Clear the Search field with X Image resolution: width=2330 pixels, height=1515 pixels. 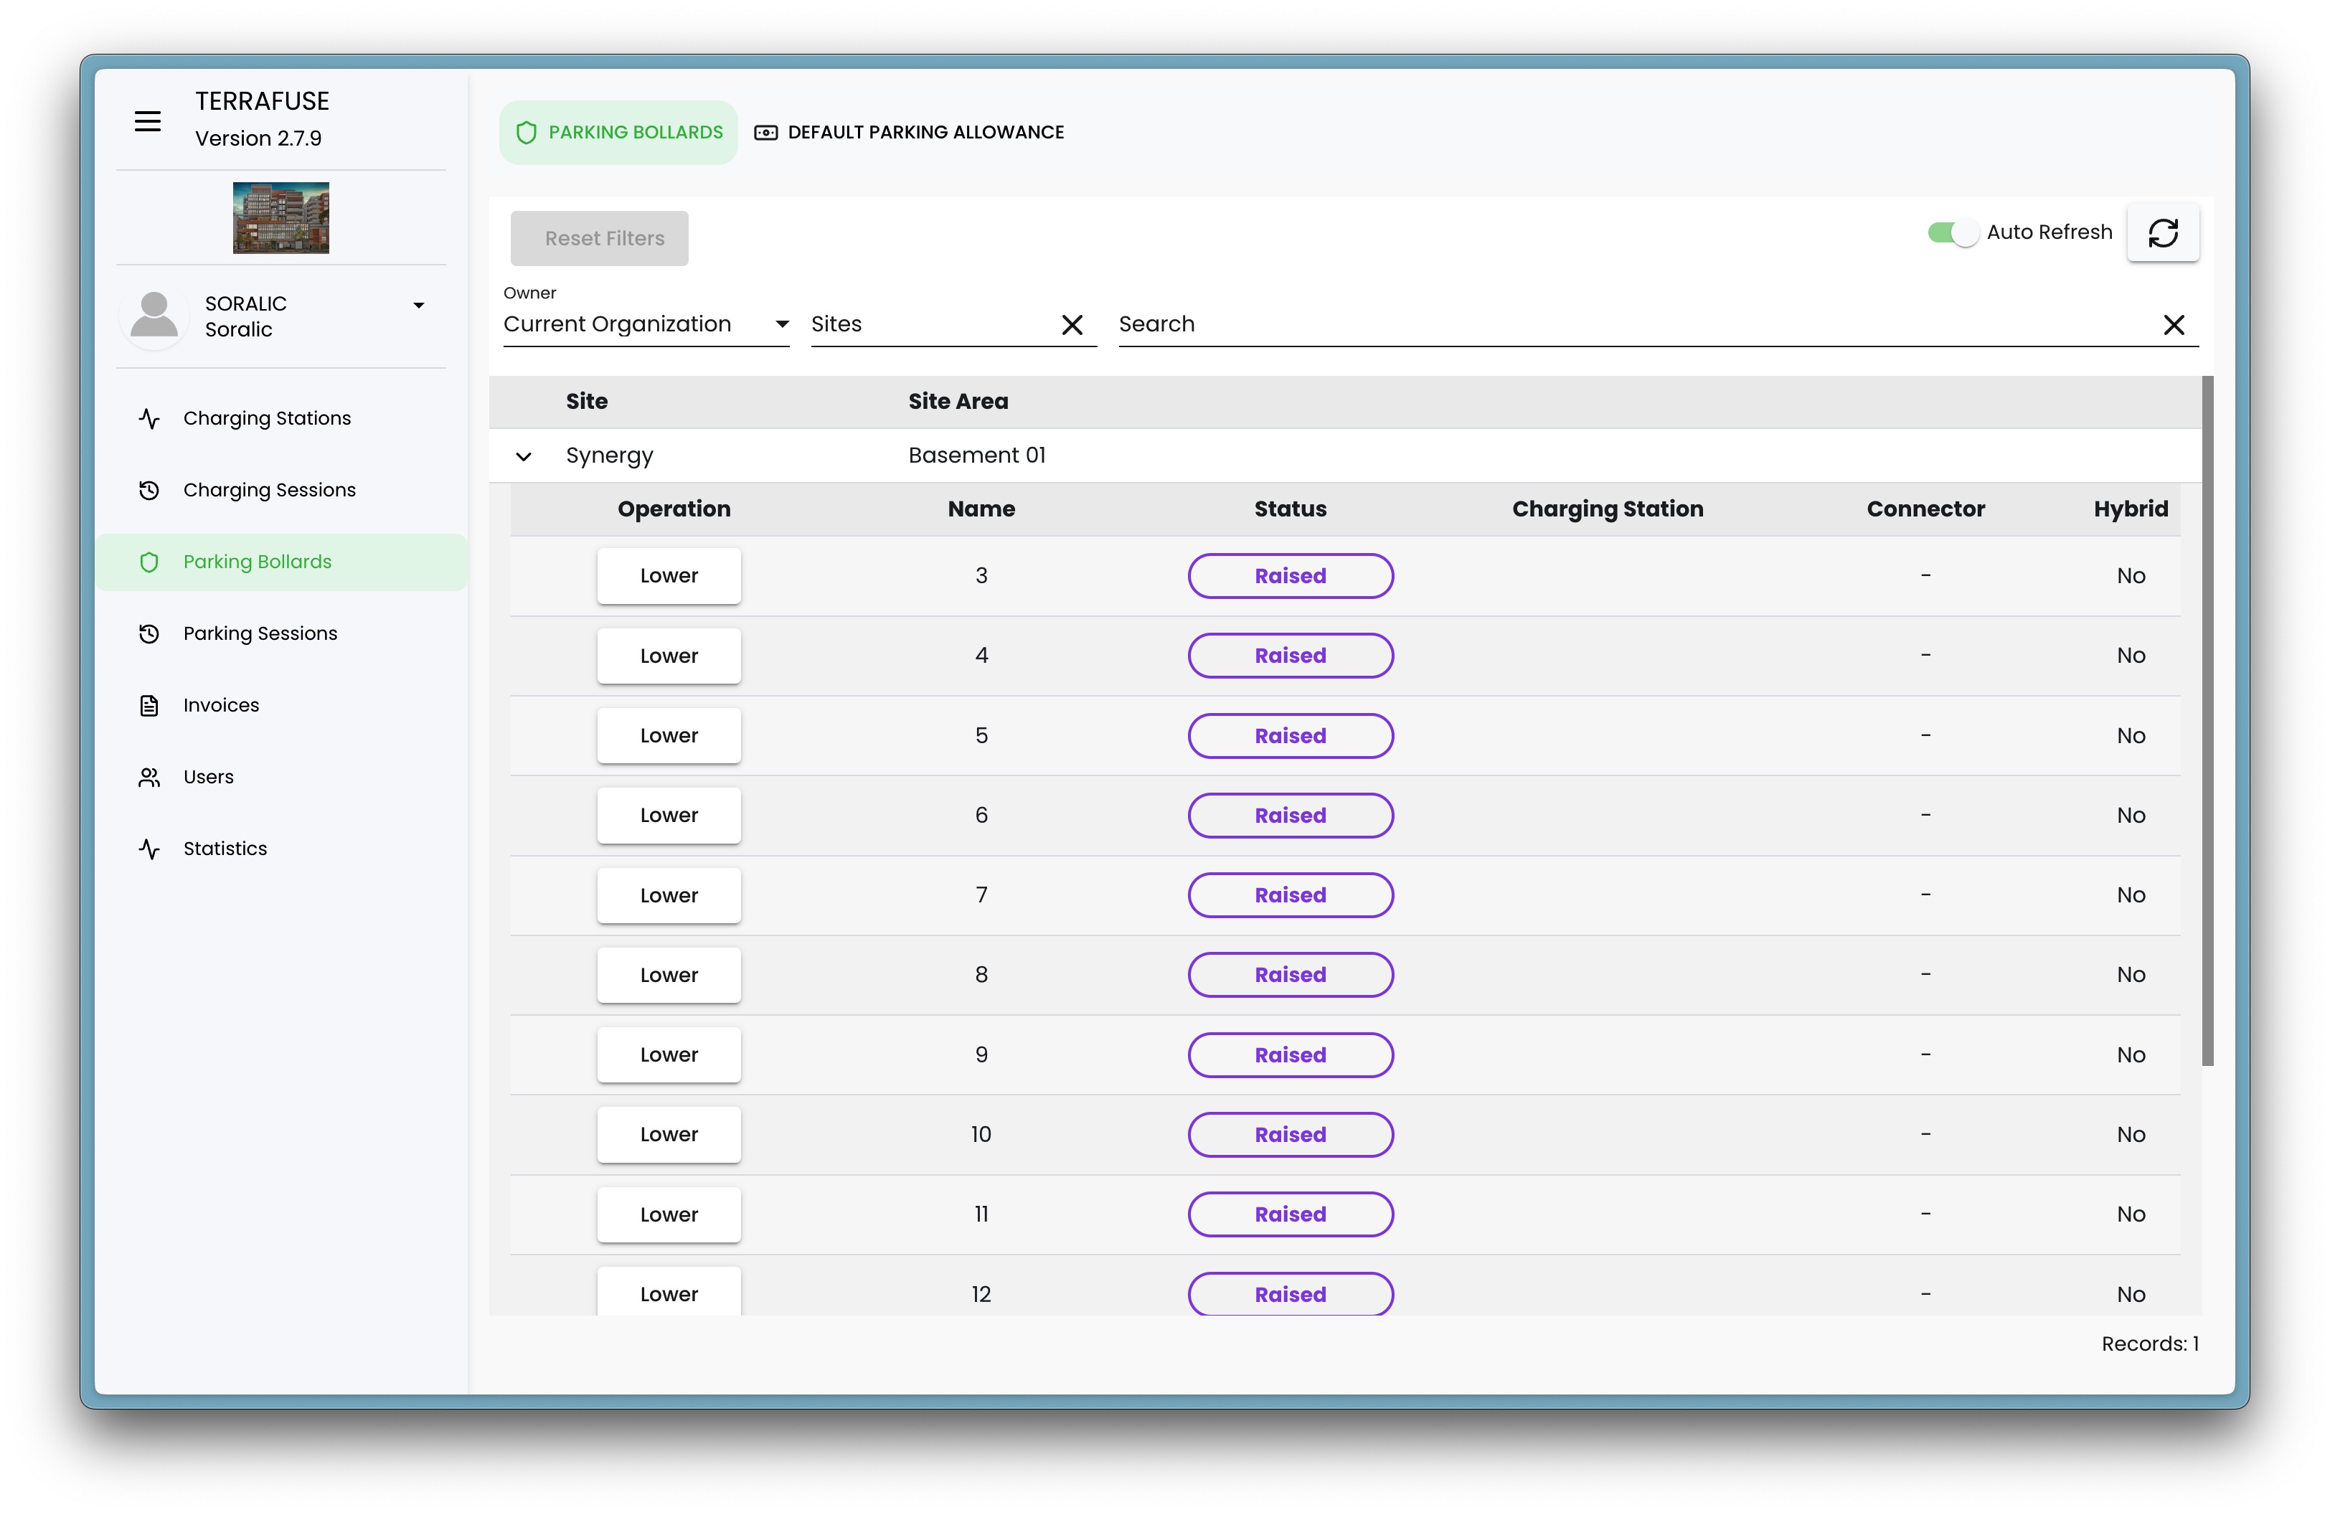tap(2174, 325)
